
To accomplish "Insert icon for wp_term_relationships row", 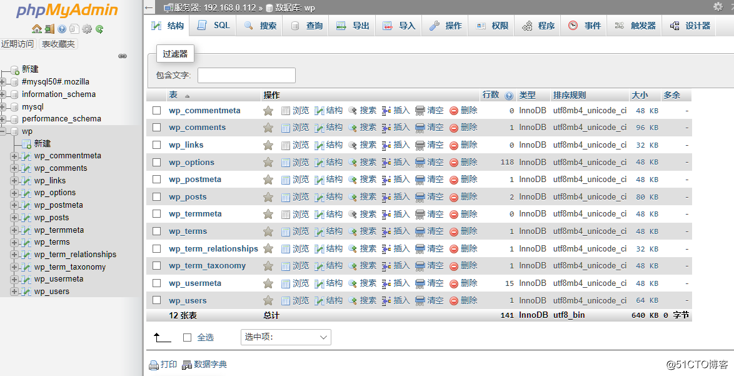I will coord(386,249).
